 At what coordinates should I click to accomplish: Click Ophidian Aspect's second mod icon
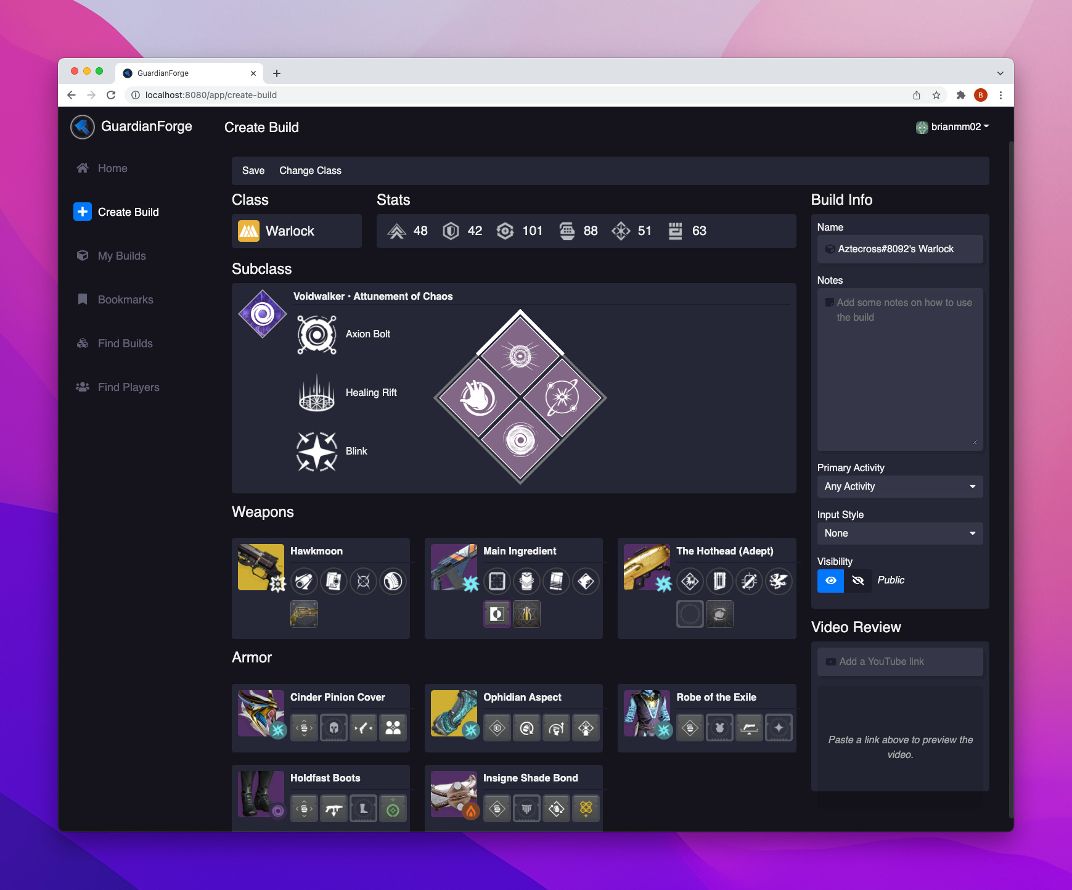[x=526, y=728]
